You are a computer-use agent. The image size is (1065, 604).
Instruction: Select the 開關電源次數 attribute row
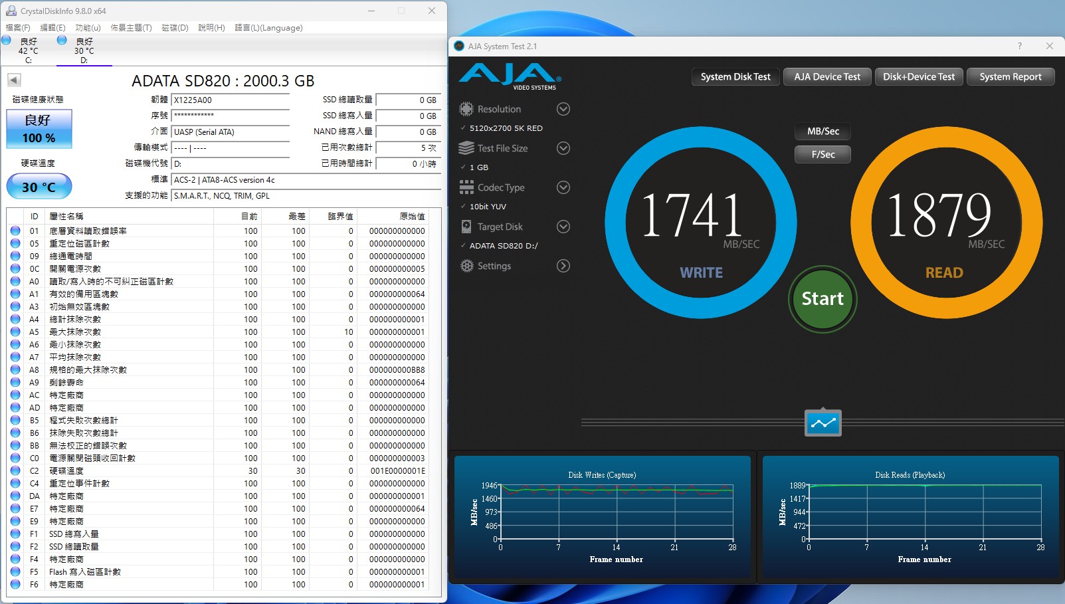pos(217,268)
